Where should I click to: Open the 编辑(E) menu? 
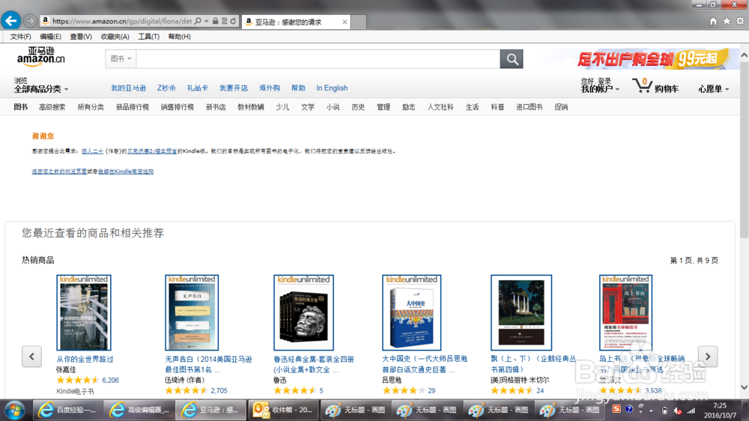click(50, 37)
